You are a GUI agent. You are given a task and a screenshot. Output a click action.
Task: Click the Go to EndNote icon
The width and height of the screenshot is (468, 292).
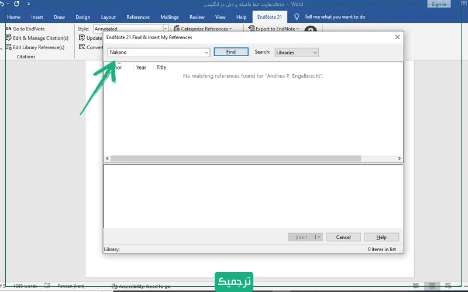pyautogui.click(x=8, y=29)
